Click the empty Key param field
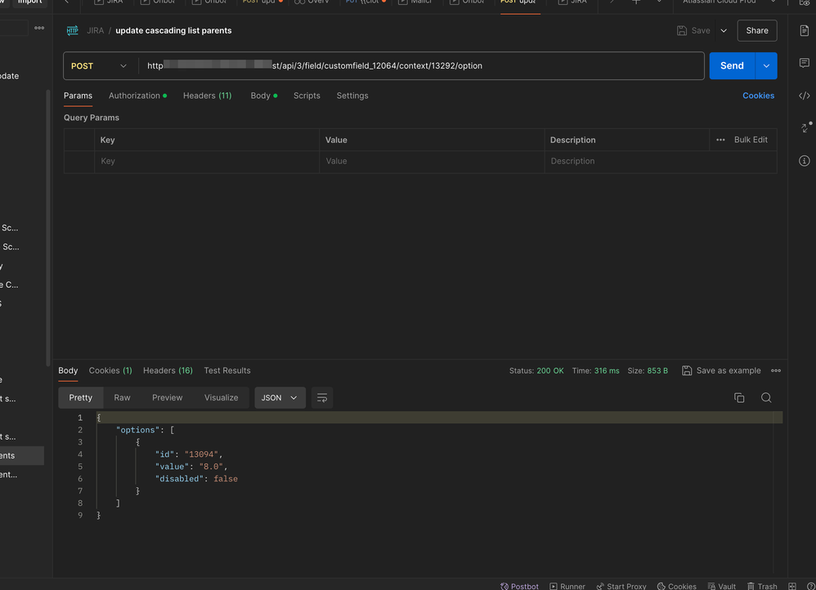 click(207, 161)
